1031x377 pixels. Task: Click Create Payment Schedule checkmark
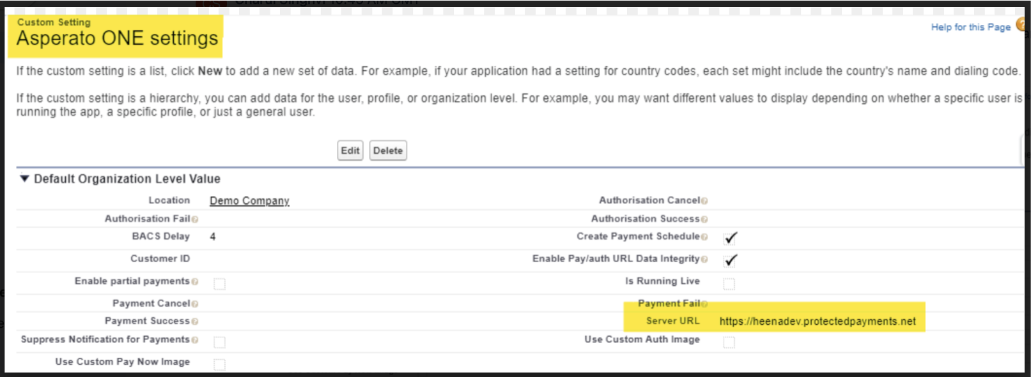pos(731,238)
